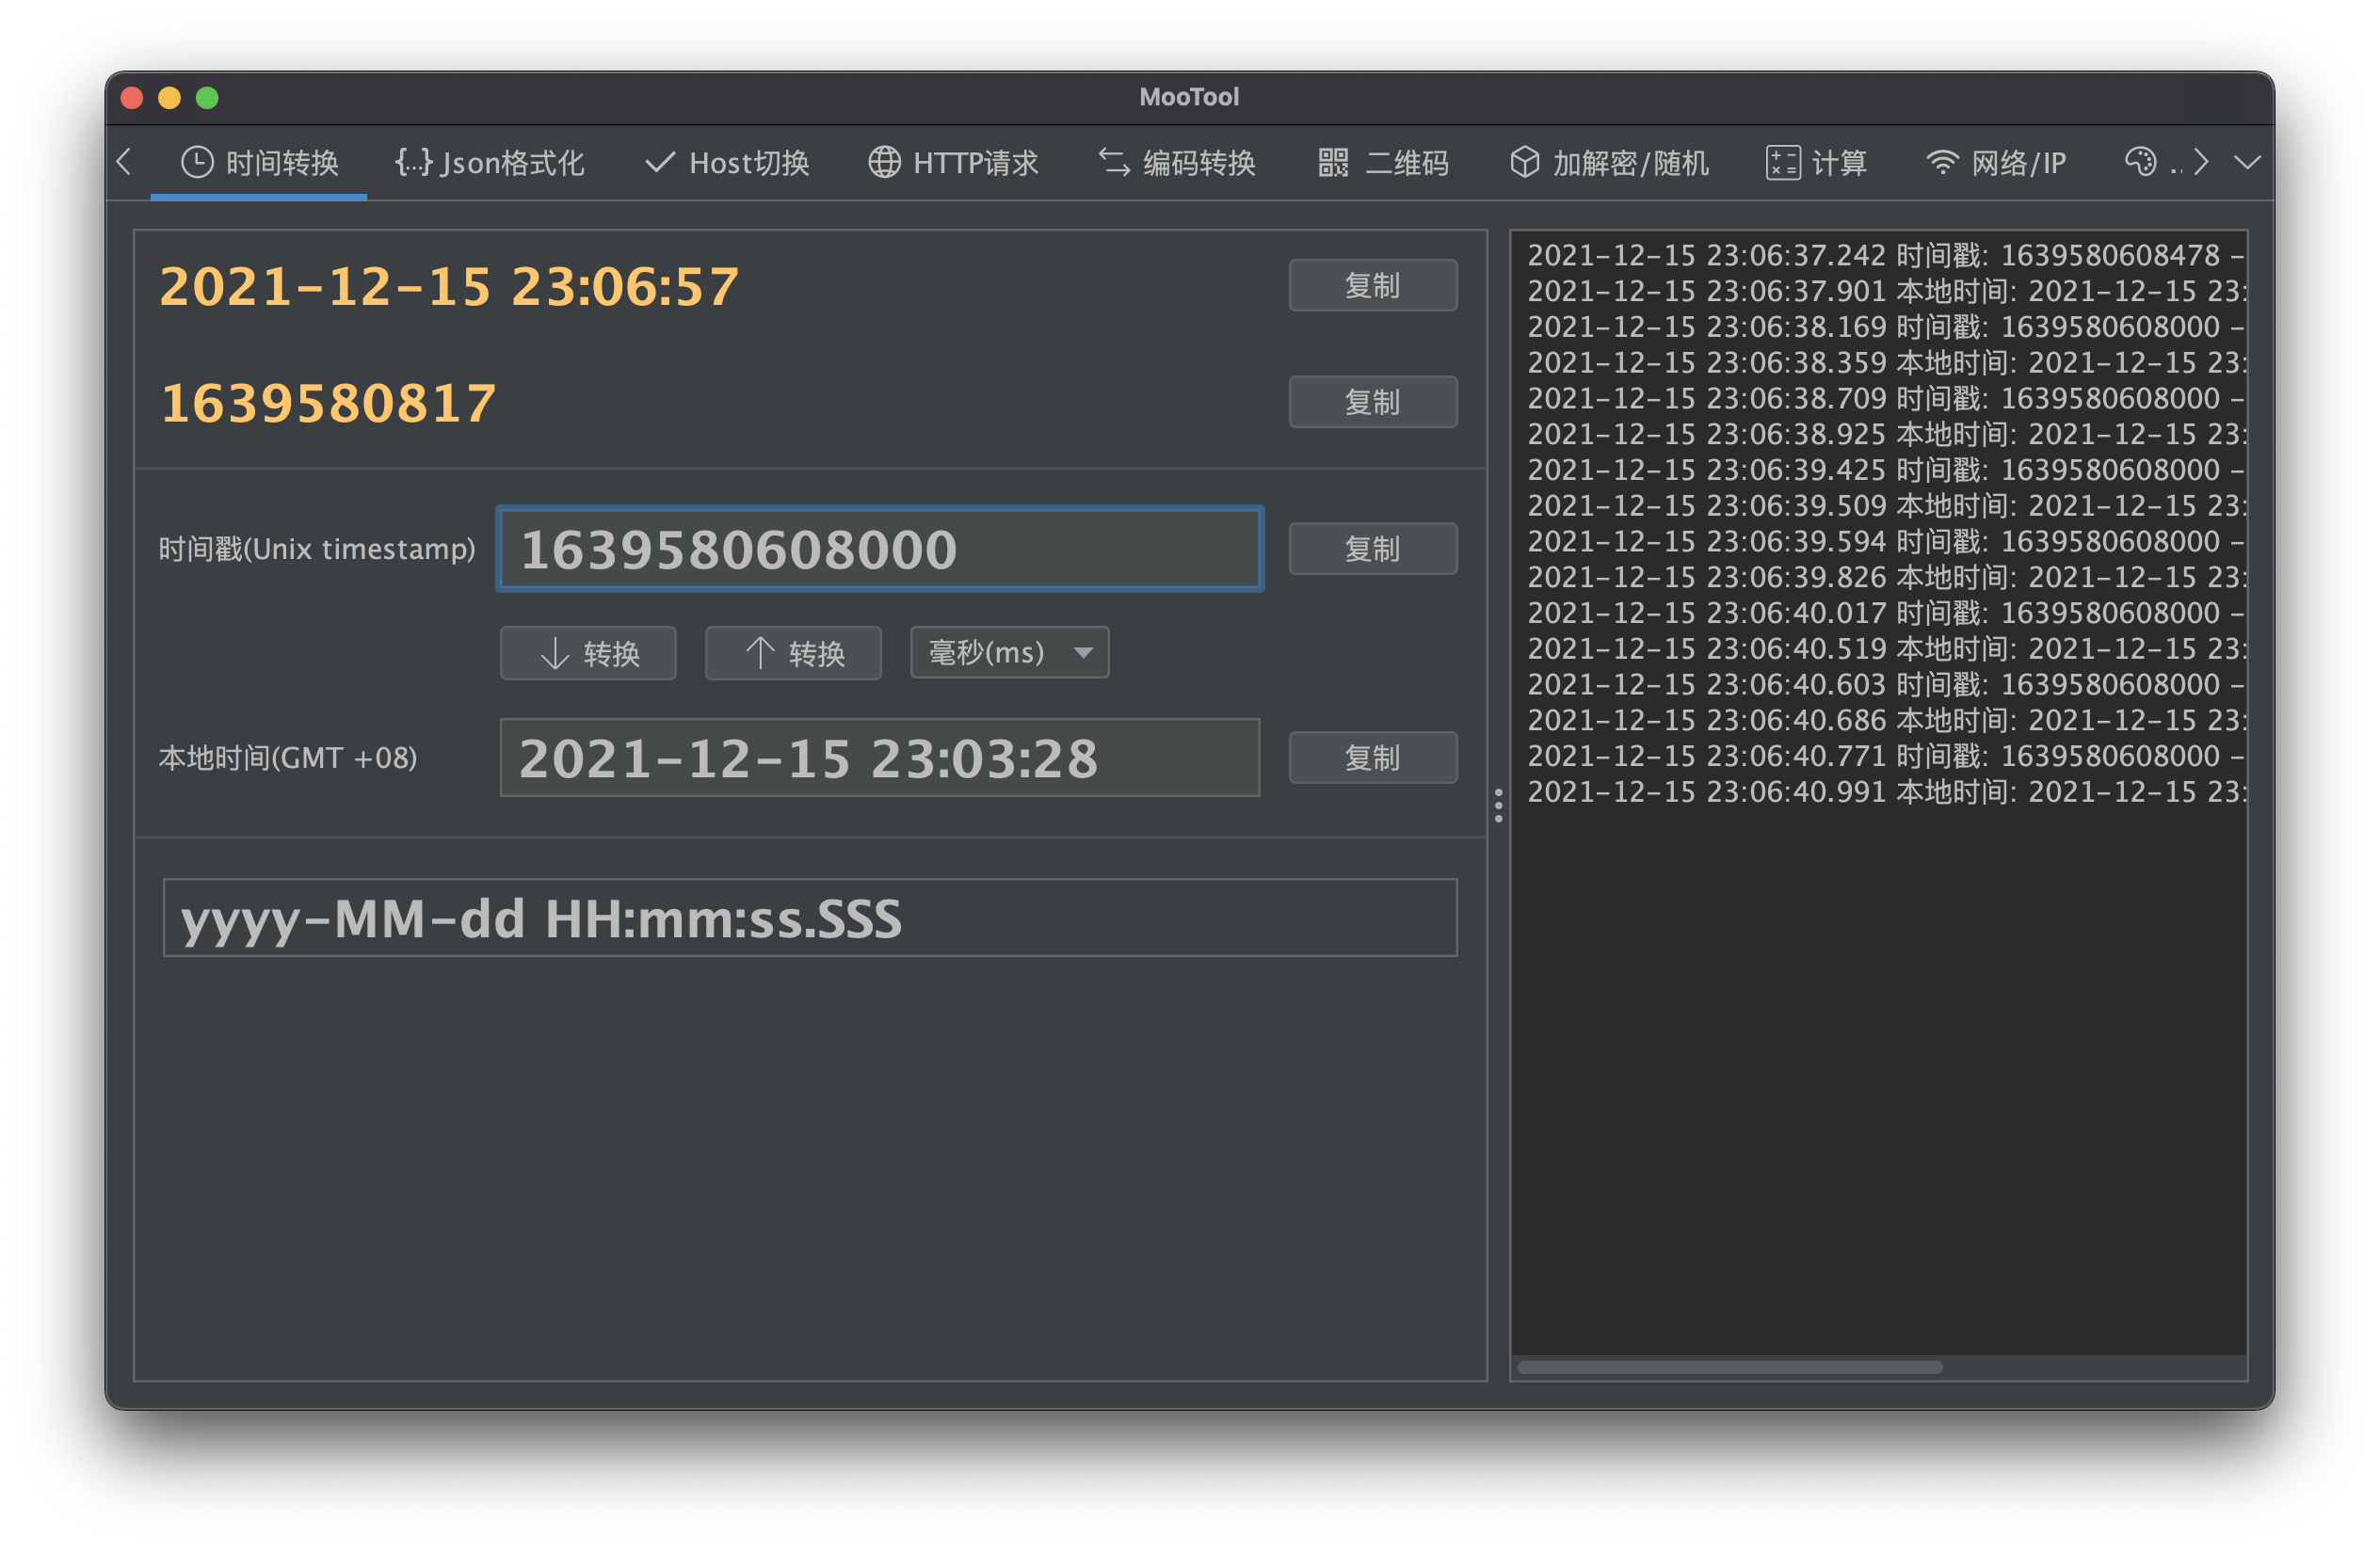This screenshot has width=2380, height=1549.
Task: Click the calculator icon for 计算
Action: point(1783,162)
